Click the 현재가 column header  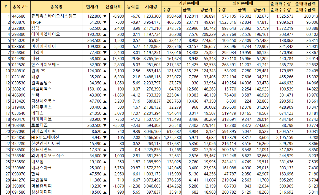pos(92,7)
